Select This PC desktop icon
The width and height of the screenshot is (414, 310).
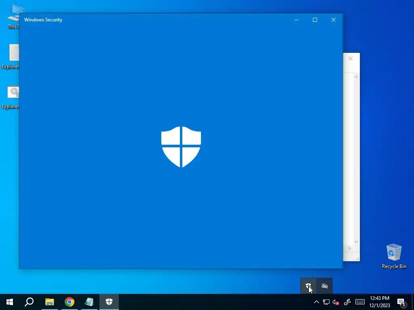tap(13, 17)
